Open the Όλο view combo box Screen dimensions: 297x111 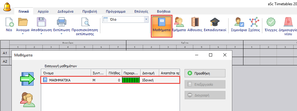[125, 19]
